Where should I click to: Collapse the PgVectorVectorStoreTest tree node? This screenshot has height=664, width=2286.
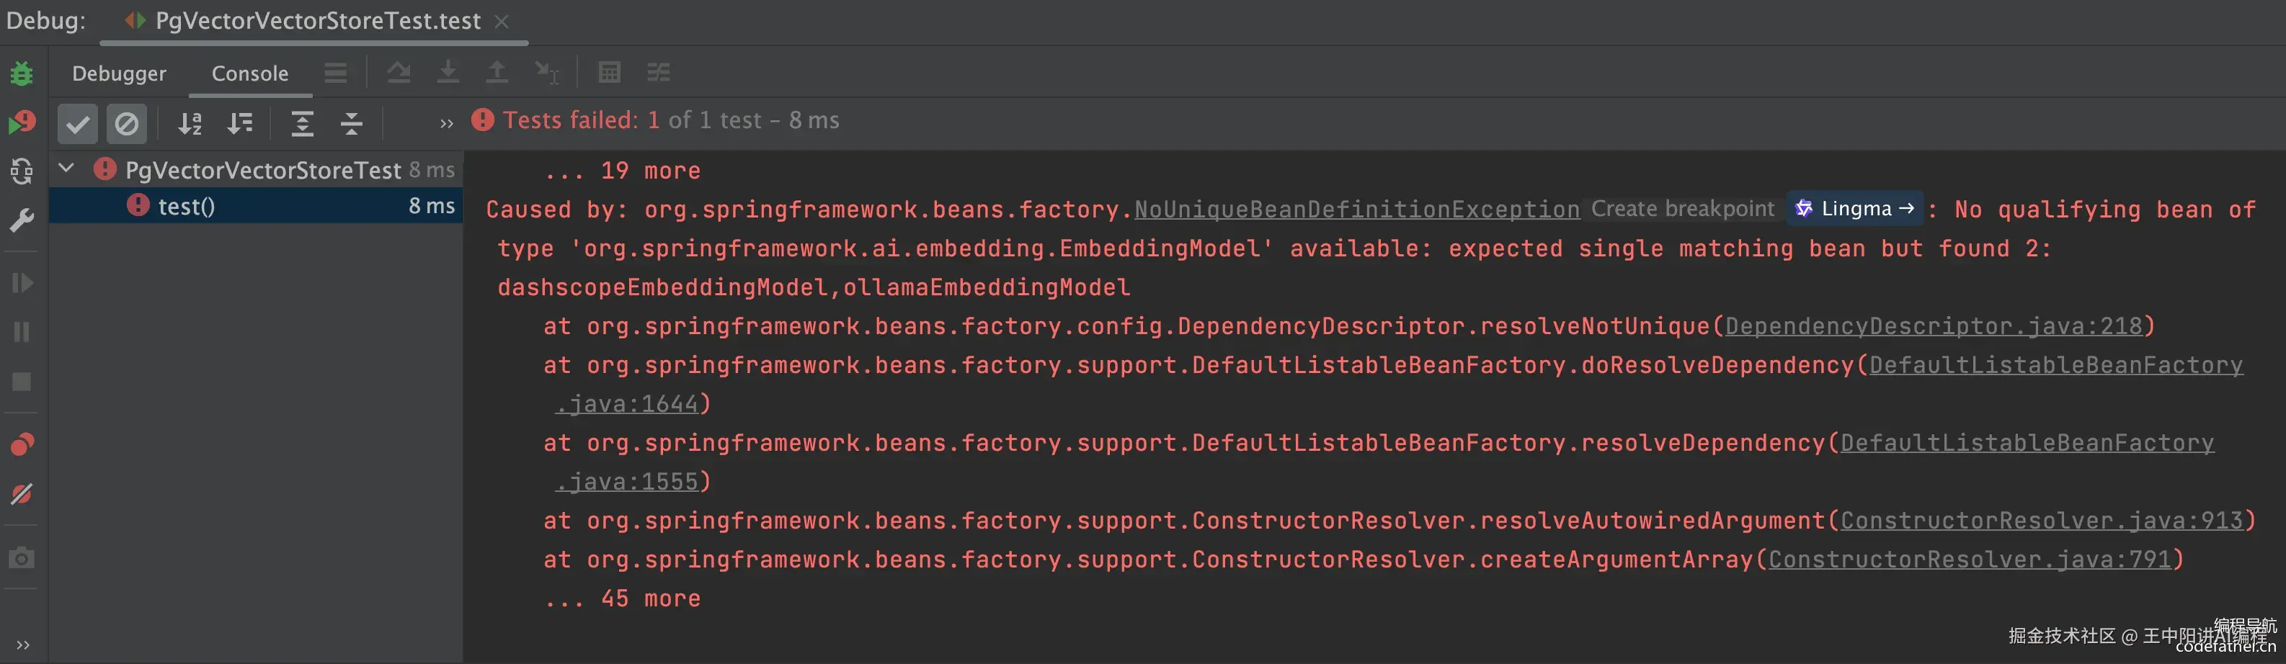point(66,169)
